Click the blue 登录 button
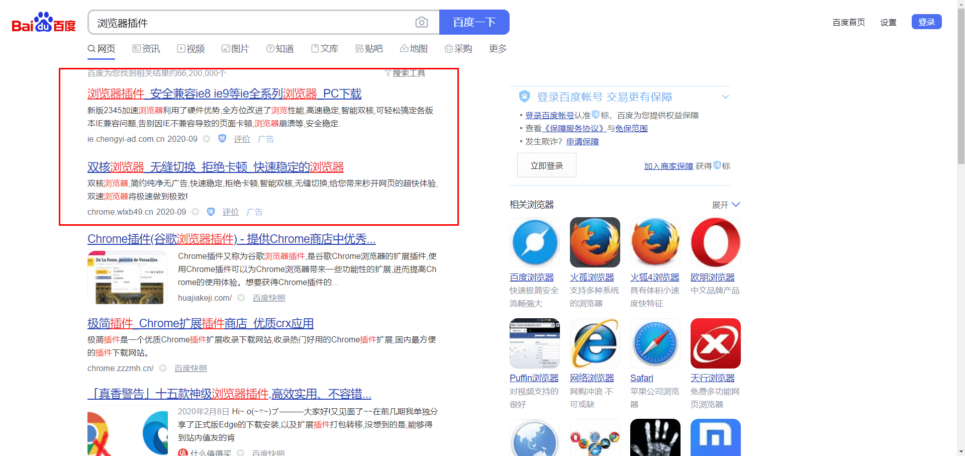 (x=926, y=22)
